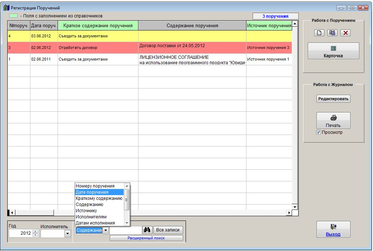
Task: Open Расширенный поиск advanced search
Action: (146, 238)
